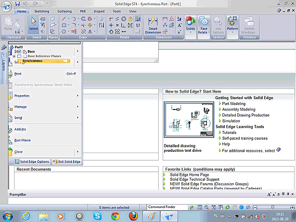Open the Solid Edge Home Page link
The width and height of the screenshot is (296, 222).
coord(190,175)
